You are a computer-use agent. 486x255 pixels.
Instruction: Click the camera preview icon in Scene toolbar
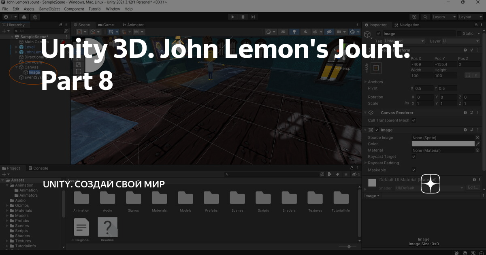point(338,32)
